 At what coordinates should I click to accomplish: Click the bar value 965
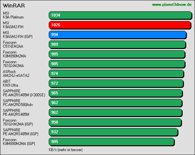(x=55, y=93)
